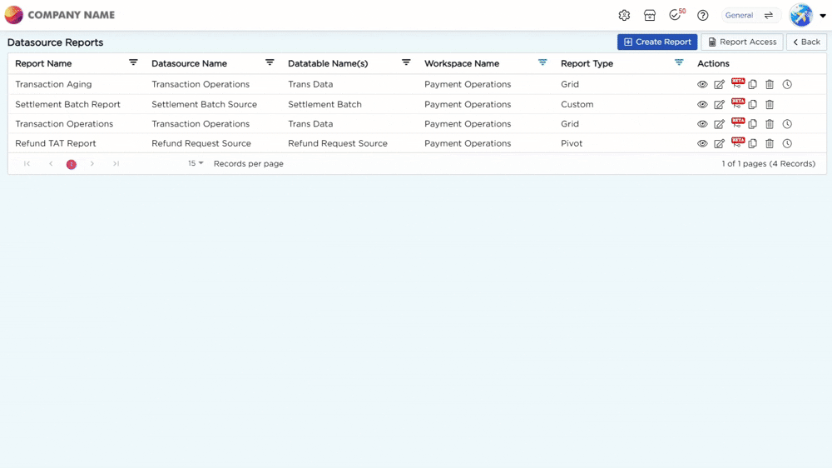Open settings gear icon in header
The image size is (832, 468).
(624, 15)
